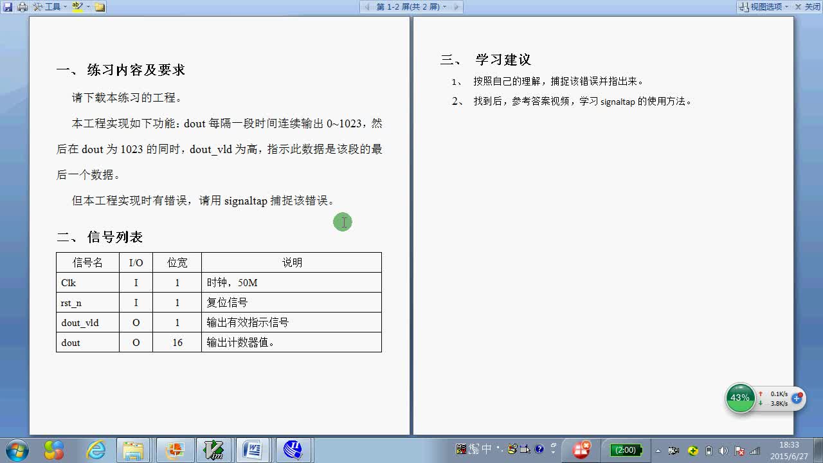Click the 输出计数器值 cell
The height and width of the screenshot is (463, 823).
(291, 343)
